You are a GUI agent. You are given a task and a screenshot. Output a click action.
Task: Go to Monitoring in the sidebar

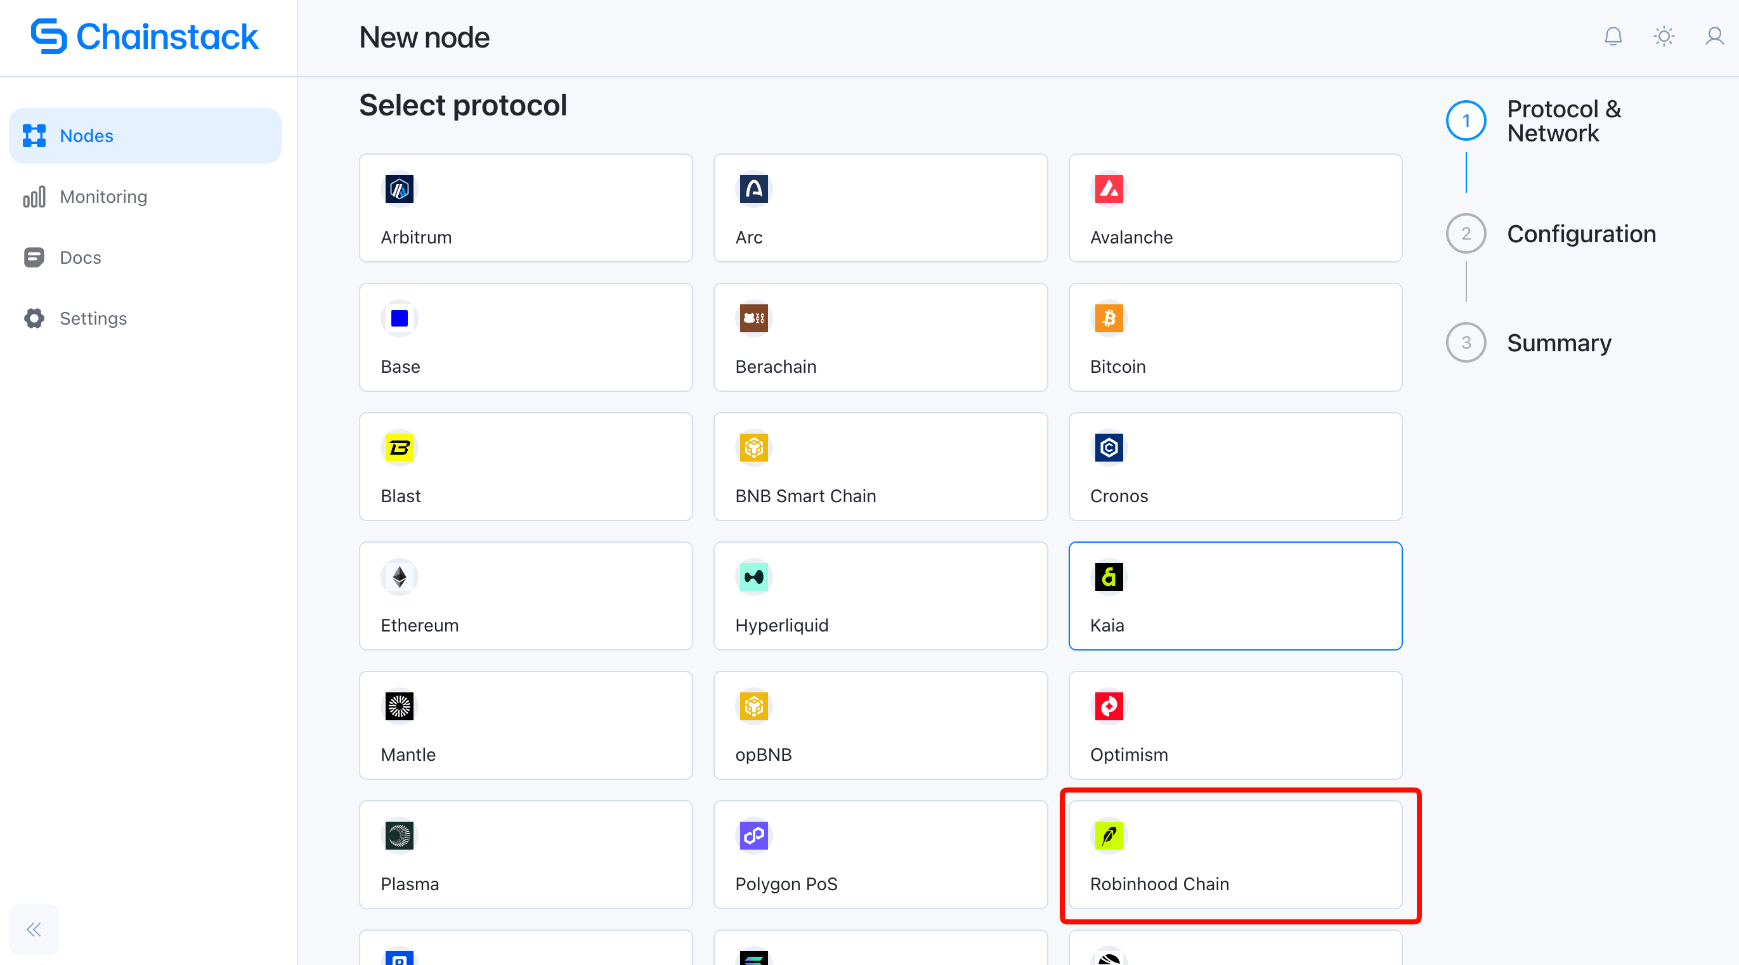(x=145, y=197)
